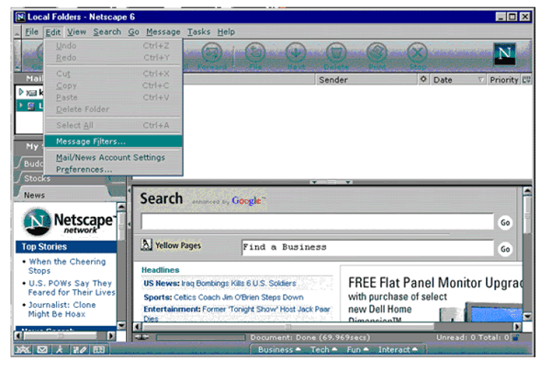
Task: Open 'When the Cheering Stops' story
Action: click(67, 266)
